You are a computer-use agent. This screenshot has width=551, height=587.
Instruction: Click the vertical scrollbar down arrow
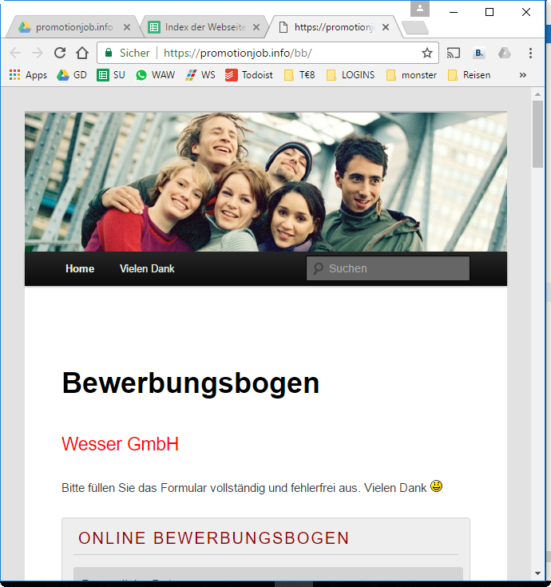click(x=537, y=573)
